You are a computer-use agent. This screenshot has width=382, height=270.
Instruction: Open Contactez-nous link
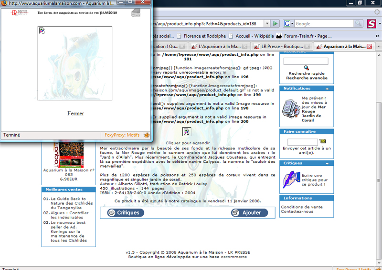(x=297, y=212)
